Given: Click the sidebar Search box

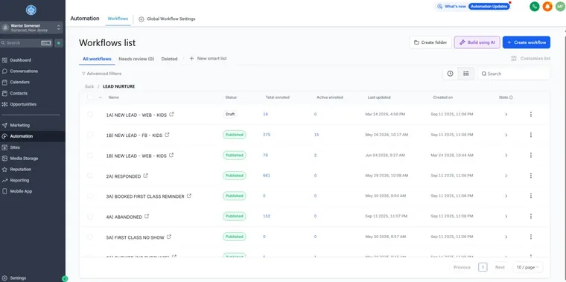Looking at the screenshot, I should pos(26,43).
